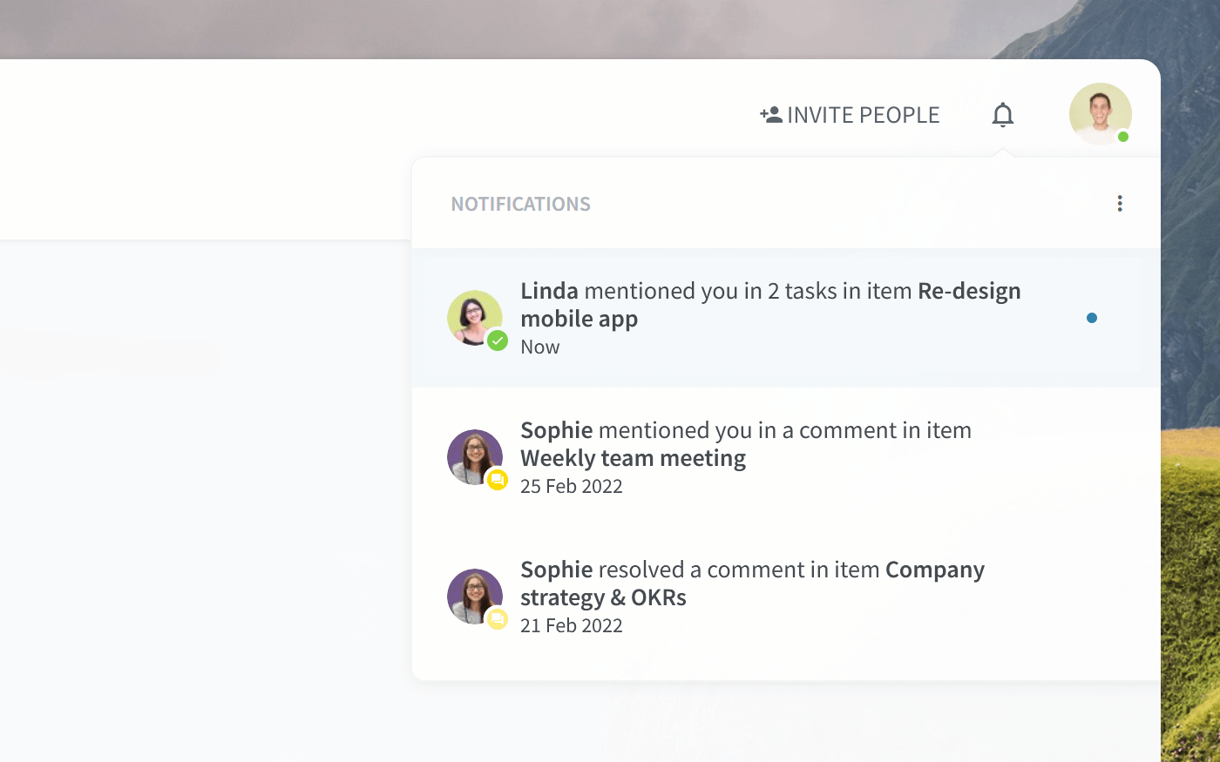Click Sophie's avatar in the 21 Feb notification

(x=475, y=597)
